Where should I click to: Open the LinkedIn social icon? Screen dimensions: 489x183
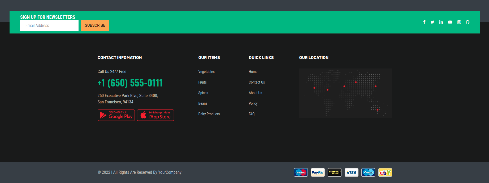[441, 22]
